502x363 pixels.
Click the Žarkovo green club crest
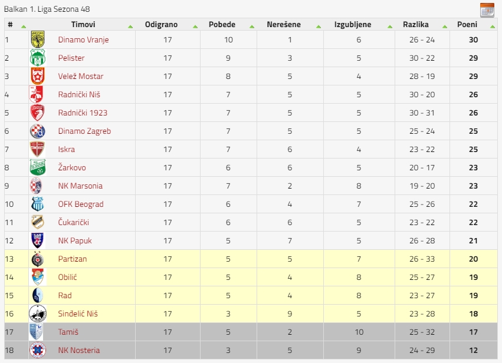(37, 167)
